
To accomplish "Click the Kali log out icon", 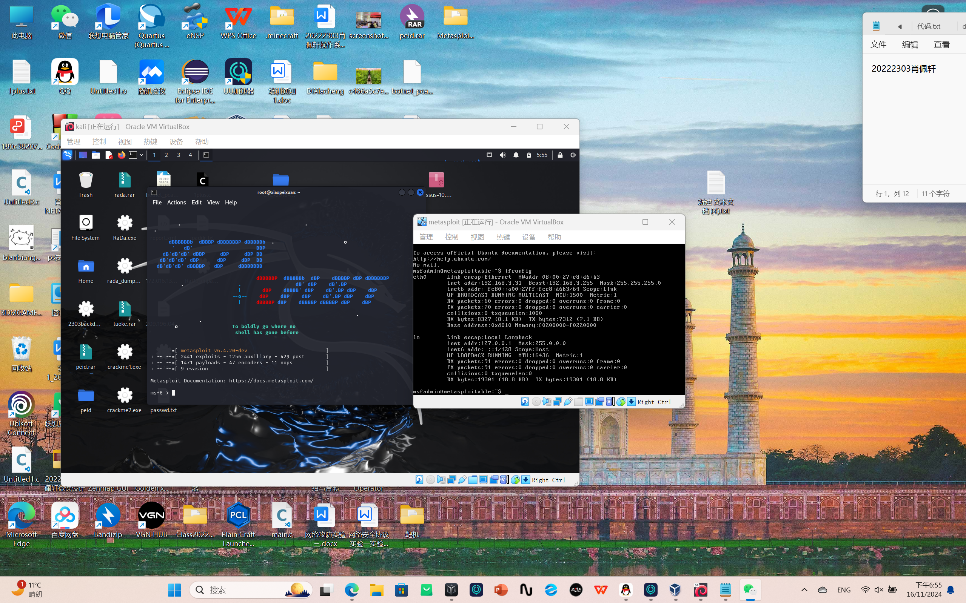I will (573, 155).
